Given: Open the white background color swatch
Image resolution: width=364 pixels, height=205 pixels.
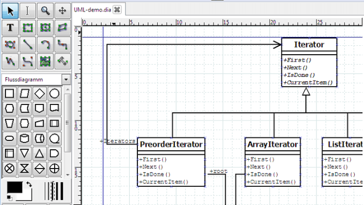Looking at the screenshot, I should [28, 197].
